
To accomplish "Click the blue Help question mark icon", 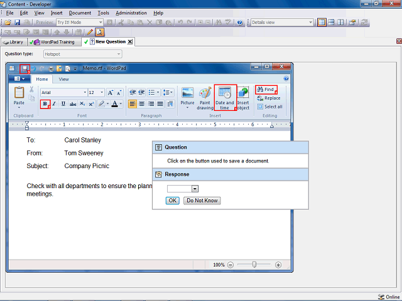I will (x=240, y=23).
